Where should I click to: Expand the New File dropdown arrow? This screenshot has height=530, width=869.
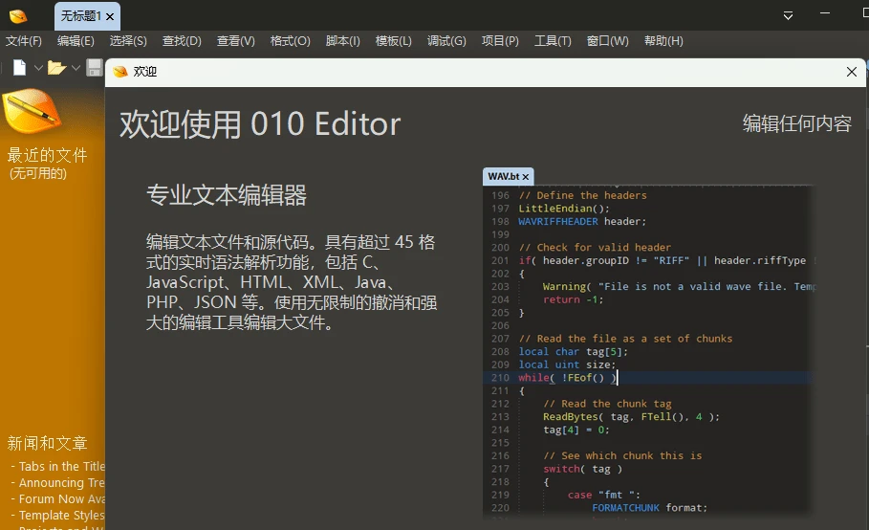(38, 68)
